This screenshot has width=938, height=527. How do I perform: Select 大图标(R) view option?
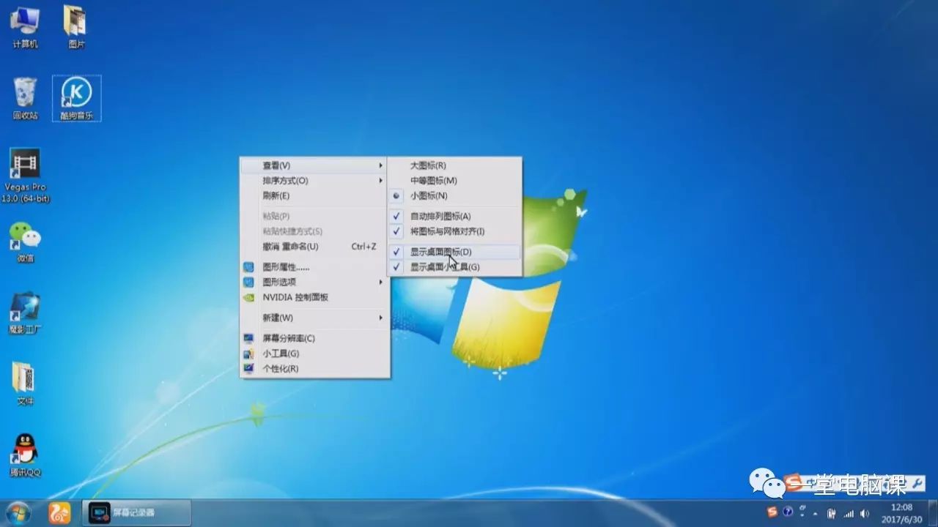click(454, 165)
